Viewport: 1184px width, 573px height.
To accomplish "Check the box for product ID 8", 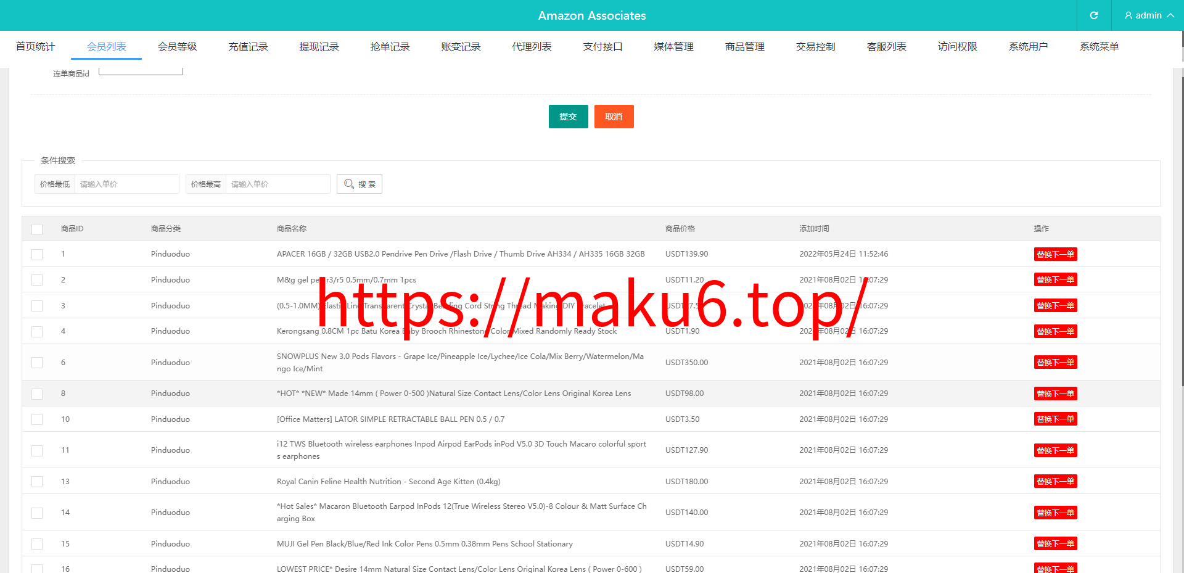I will coord(37,394).
